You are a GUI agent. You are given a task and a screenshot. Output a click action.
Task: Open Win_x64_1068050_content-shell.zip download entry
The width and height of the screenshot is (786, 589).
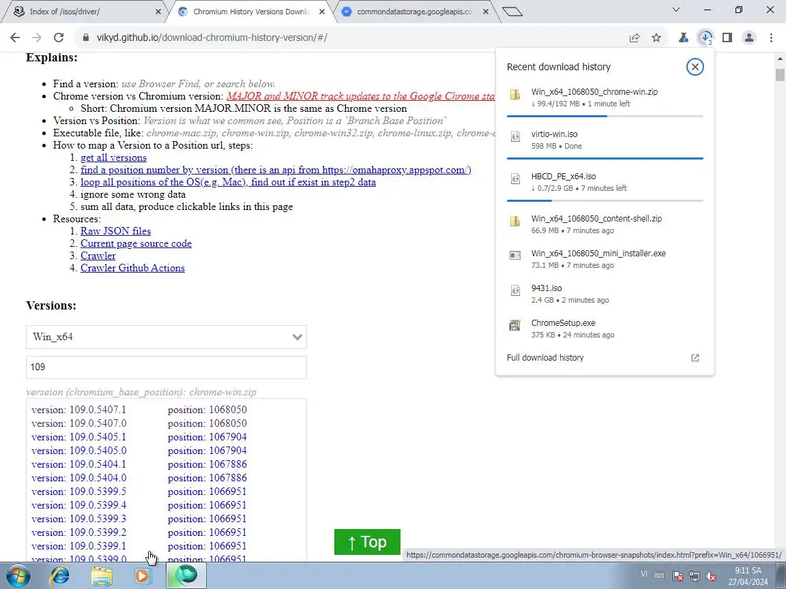(x=605, y=224)
